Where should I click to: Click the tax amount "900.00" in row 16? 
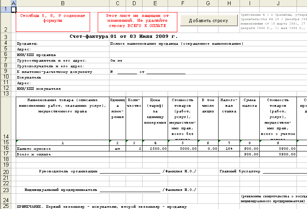(250, 148)
